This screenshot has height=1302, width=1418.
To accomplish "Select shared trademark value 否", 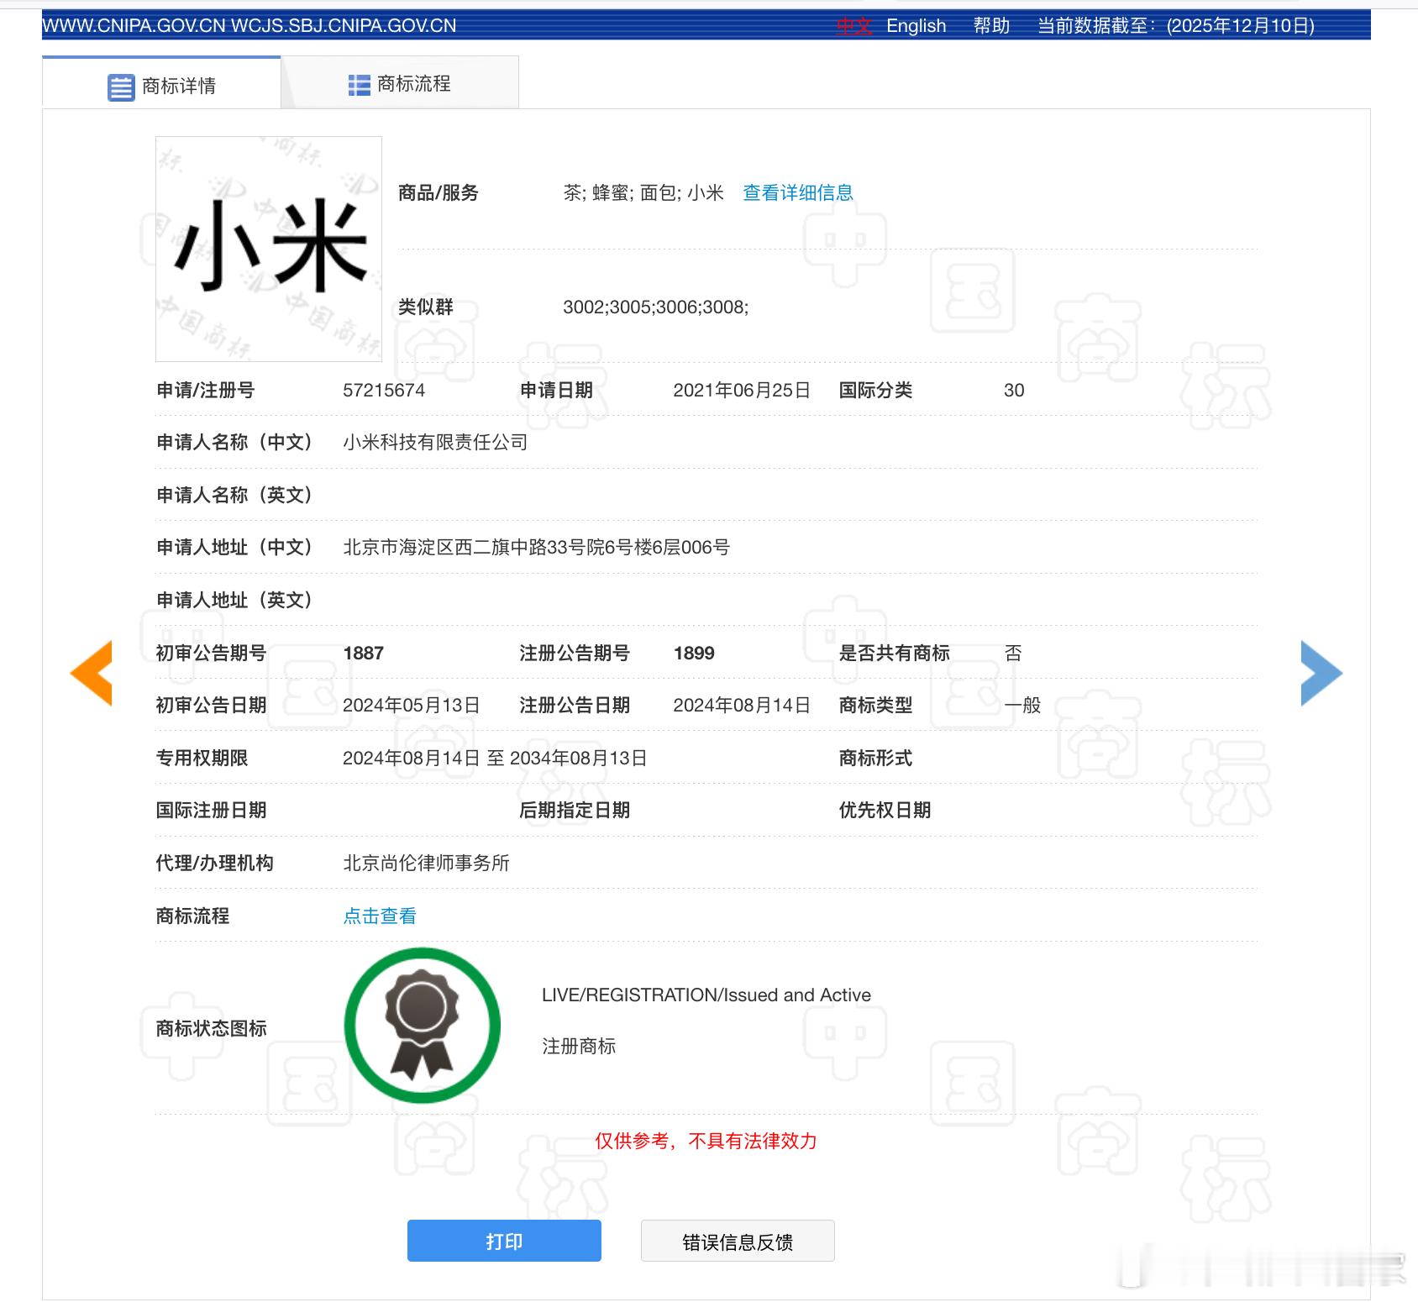I will tap(1013, 654).
